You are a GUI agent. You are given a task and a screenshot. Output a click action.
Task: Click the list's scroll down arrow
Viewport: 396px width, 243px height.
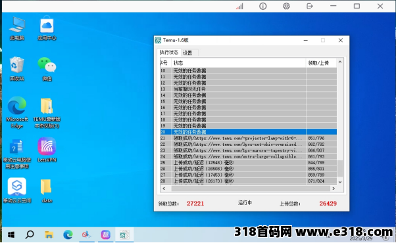[340, 182]
